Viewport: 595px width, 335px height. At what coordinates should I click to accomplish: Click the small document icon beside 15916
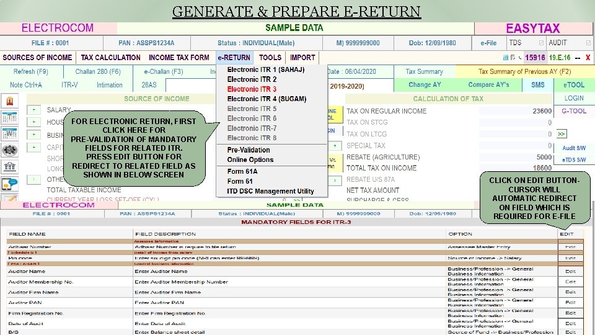tap(513, 58)
